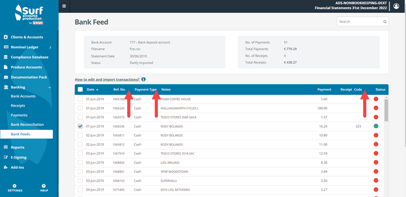Sort by the Status column header
Image resolution: width=406 pixels, height=197 pixels.
pos(380,90)
